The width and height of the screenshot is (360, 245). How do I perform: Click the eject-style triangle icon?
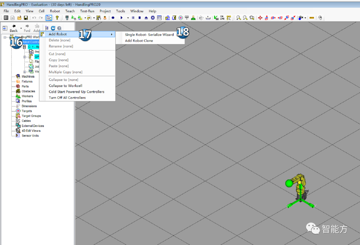pos(146,18)
